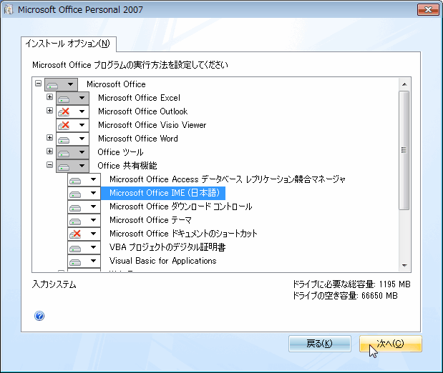Click the blue help question mark icon
The height and width of the screenshot is (373, 443).
tap(39, 316)
